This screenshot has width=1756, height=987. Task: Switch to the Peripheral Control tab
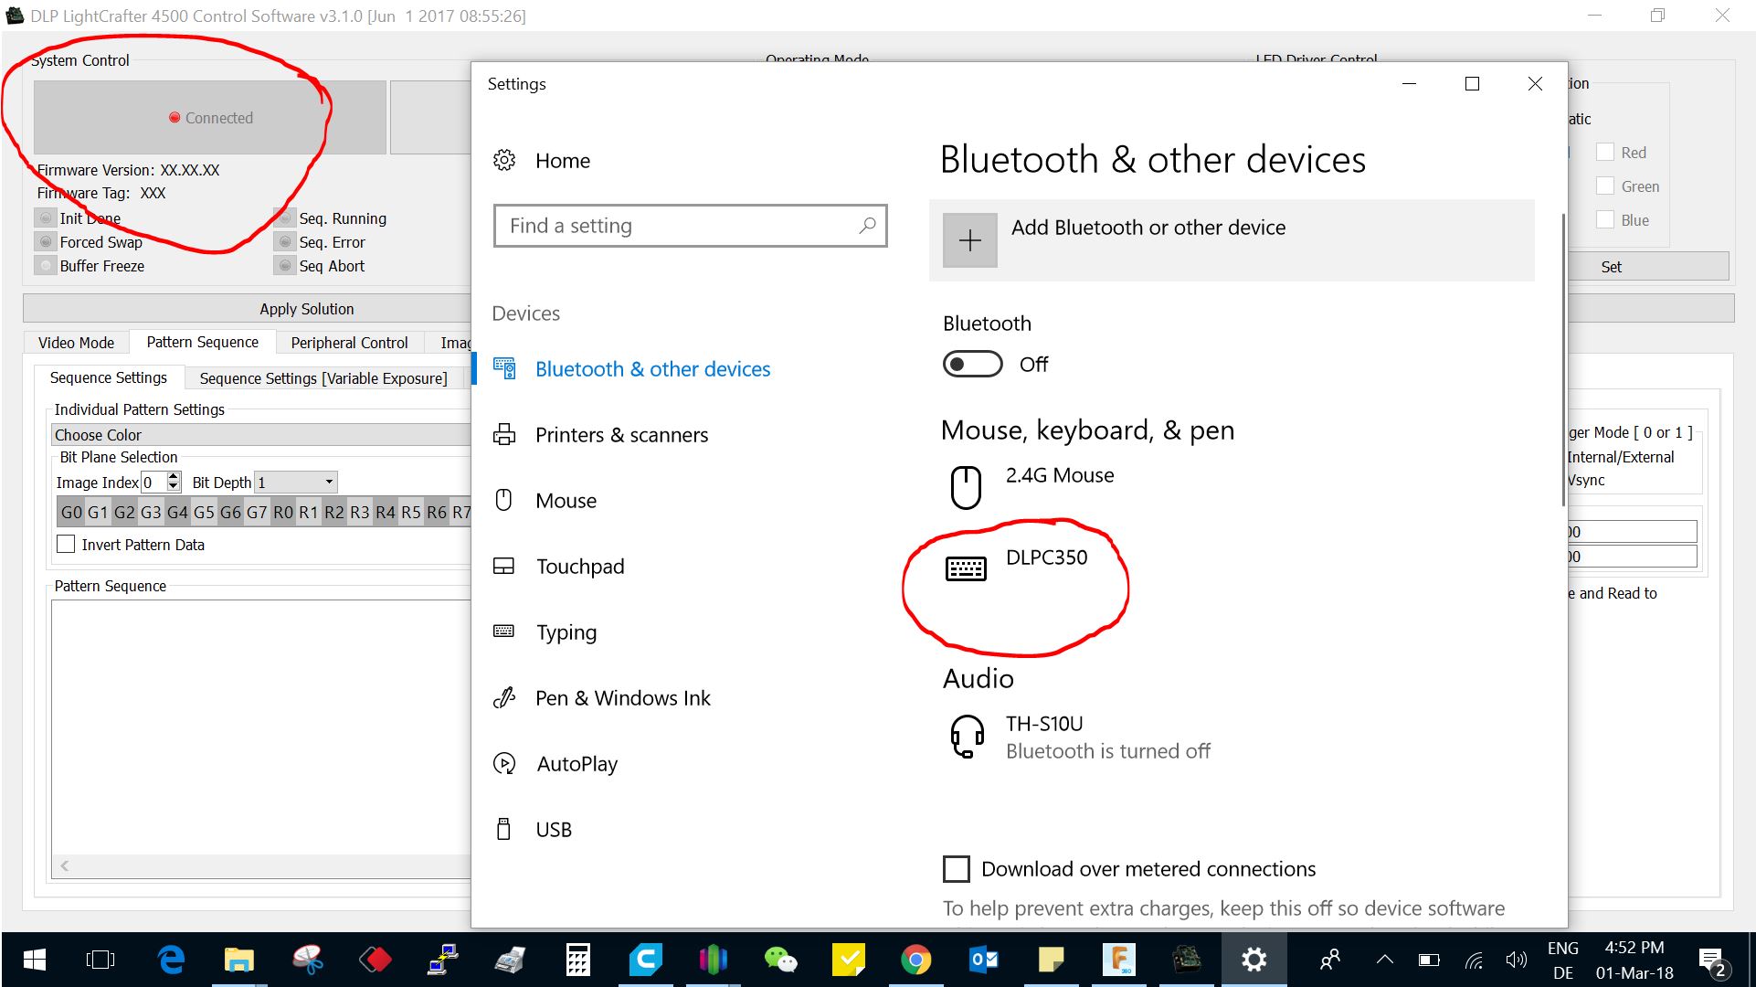pos(349,343)
